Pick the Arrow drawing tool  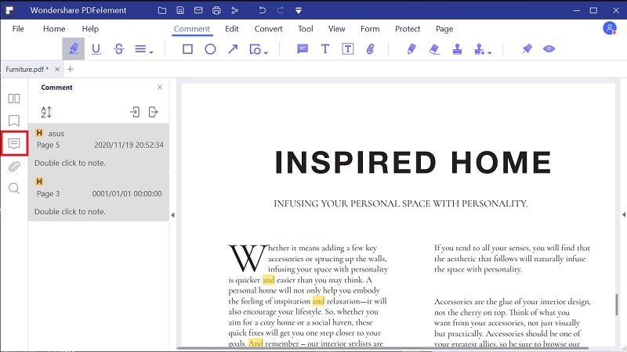point(233,48)
